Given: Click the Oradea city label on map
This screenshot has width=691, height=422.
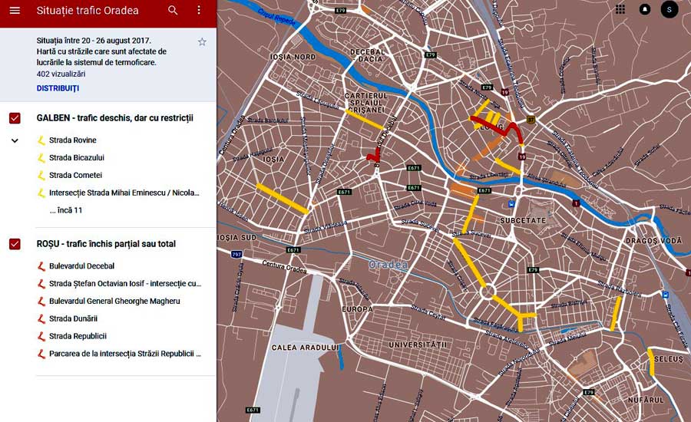Looking at the screenshot, I should (x=388, y=265).
